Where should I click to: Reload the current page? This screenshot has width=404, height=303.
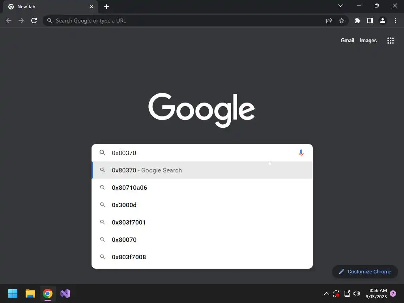pyautogui.click(x=34, y=21)
